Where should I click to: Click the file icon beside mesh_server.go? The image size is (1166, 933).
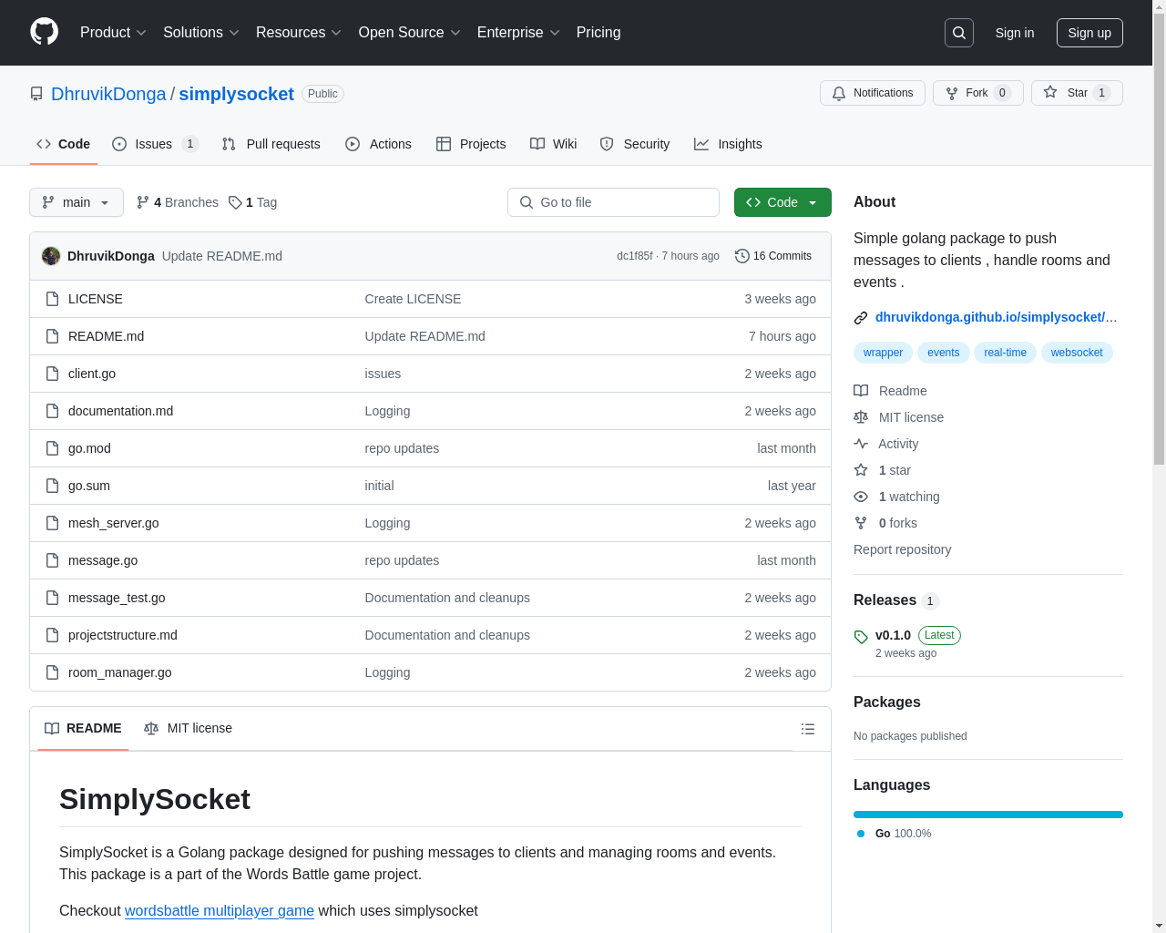click(x=53, y=523)
